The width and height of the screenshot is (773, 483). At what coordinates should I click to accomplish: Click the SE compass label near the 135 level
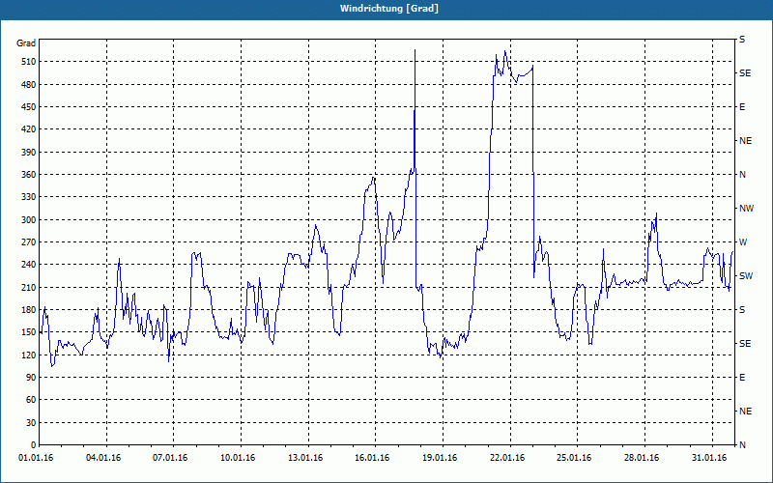point(745,344)
